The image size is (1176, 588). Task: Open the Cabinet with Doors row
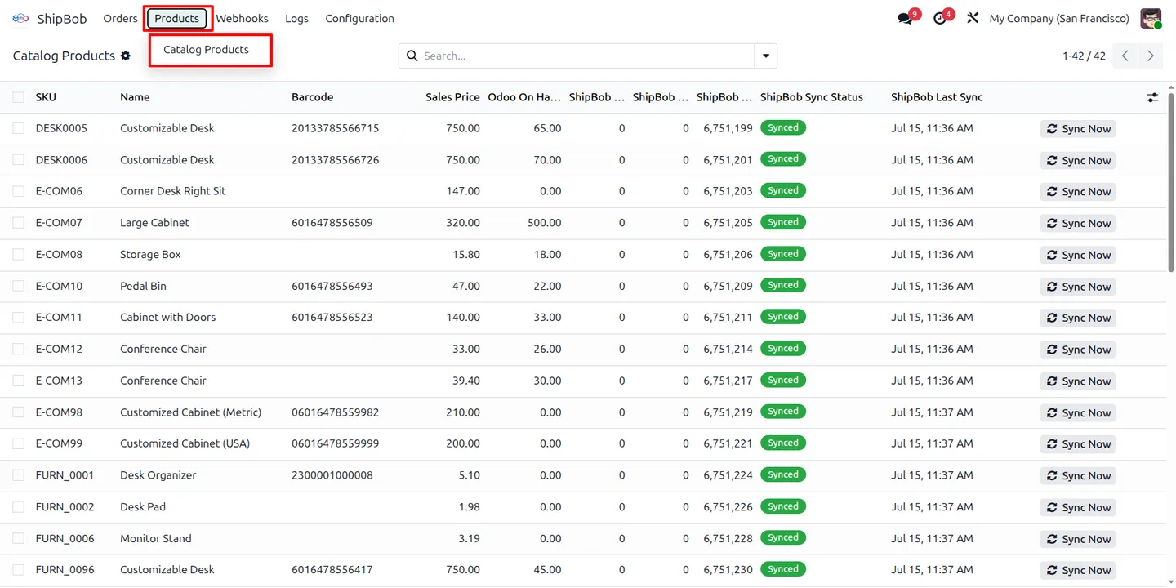(x=584, y=318)
